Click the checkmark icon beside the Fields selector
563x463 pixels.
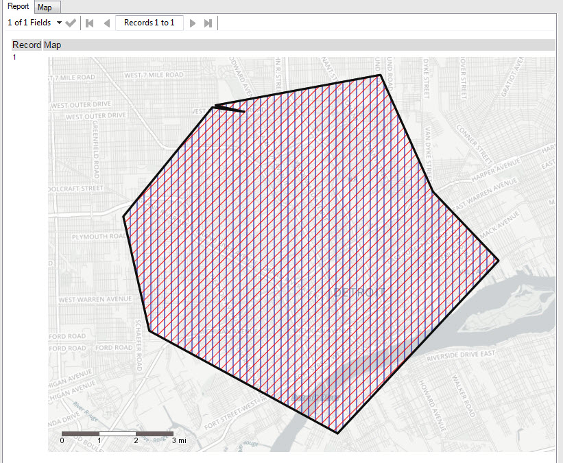pyautogui.click(x=70, y=23)
